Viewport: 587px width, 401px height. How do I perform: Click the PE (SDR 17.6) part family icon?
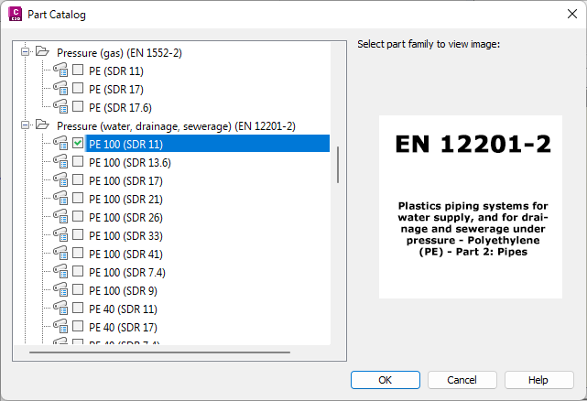click(x=60, y=107)
